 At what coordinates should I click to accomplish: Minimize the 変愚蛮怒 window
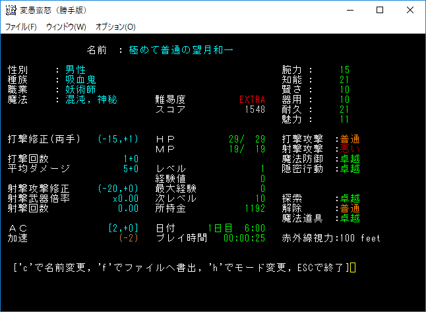point(350,11)
